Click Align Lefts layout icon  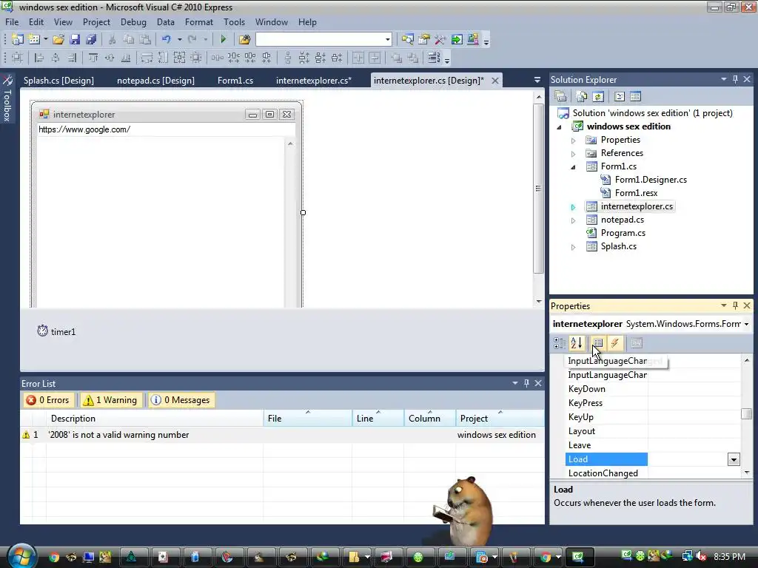coord(39,58)
